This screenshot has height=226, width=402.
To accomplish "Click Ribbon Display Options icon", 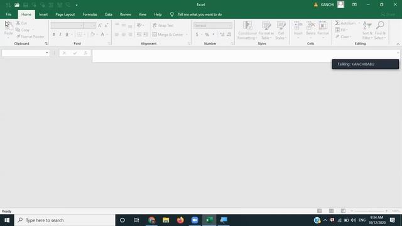I will [x=354, y=4].
